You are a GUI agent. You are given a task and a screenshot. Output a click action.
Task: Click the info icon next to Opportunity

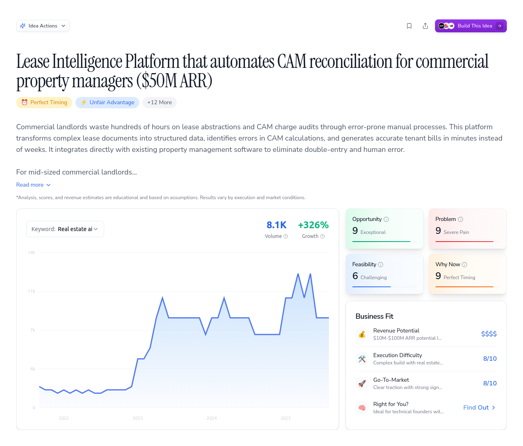pos(386,219)
